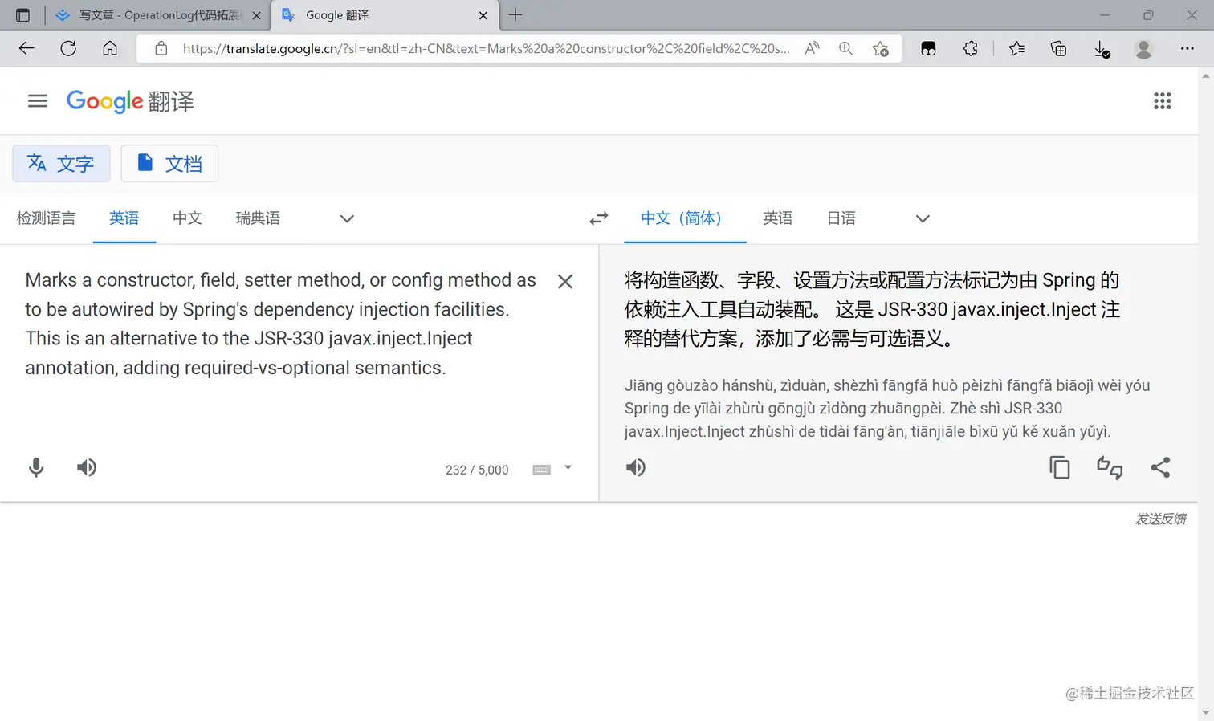Open the input tools dropdown arrow

(568, 467)
